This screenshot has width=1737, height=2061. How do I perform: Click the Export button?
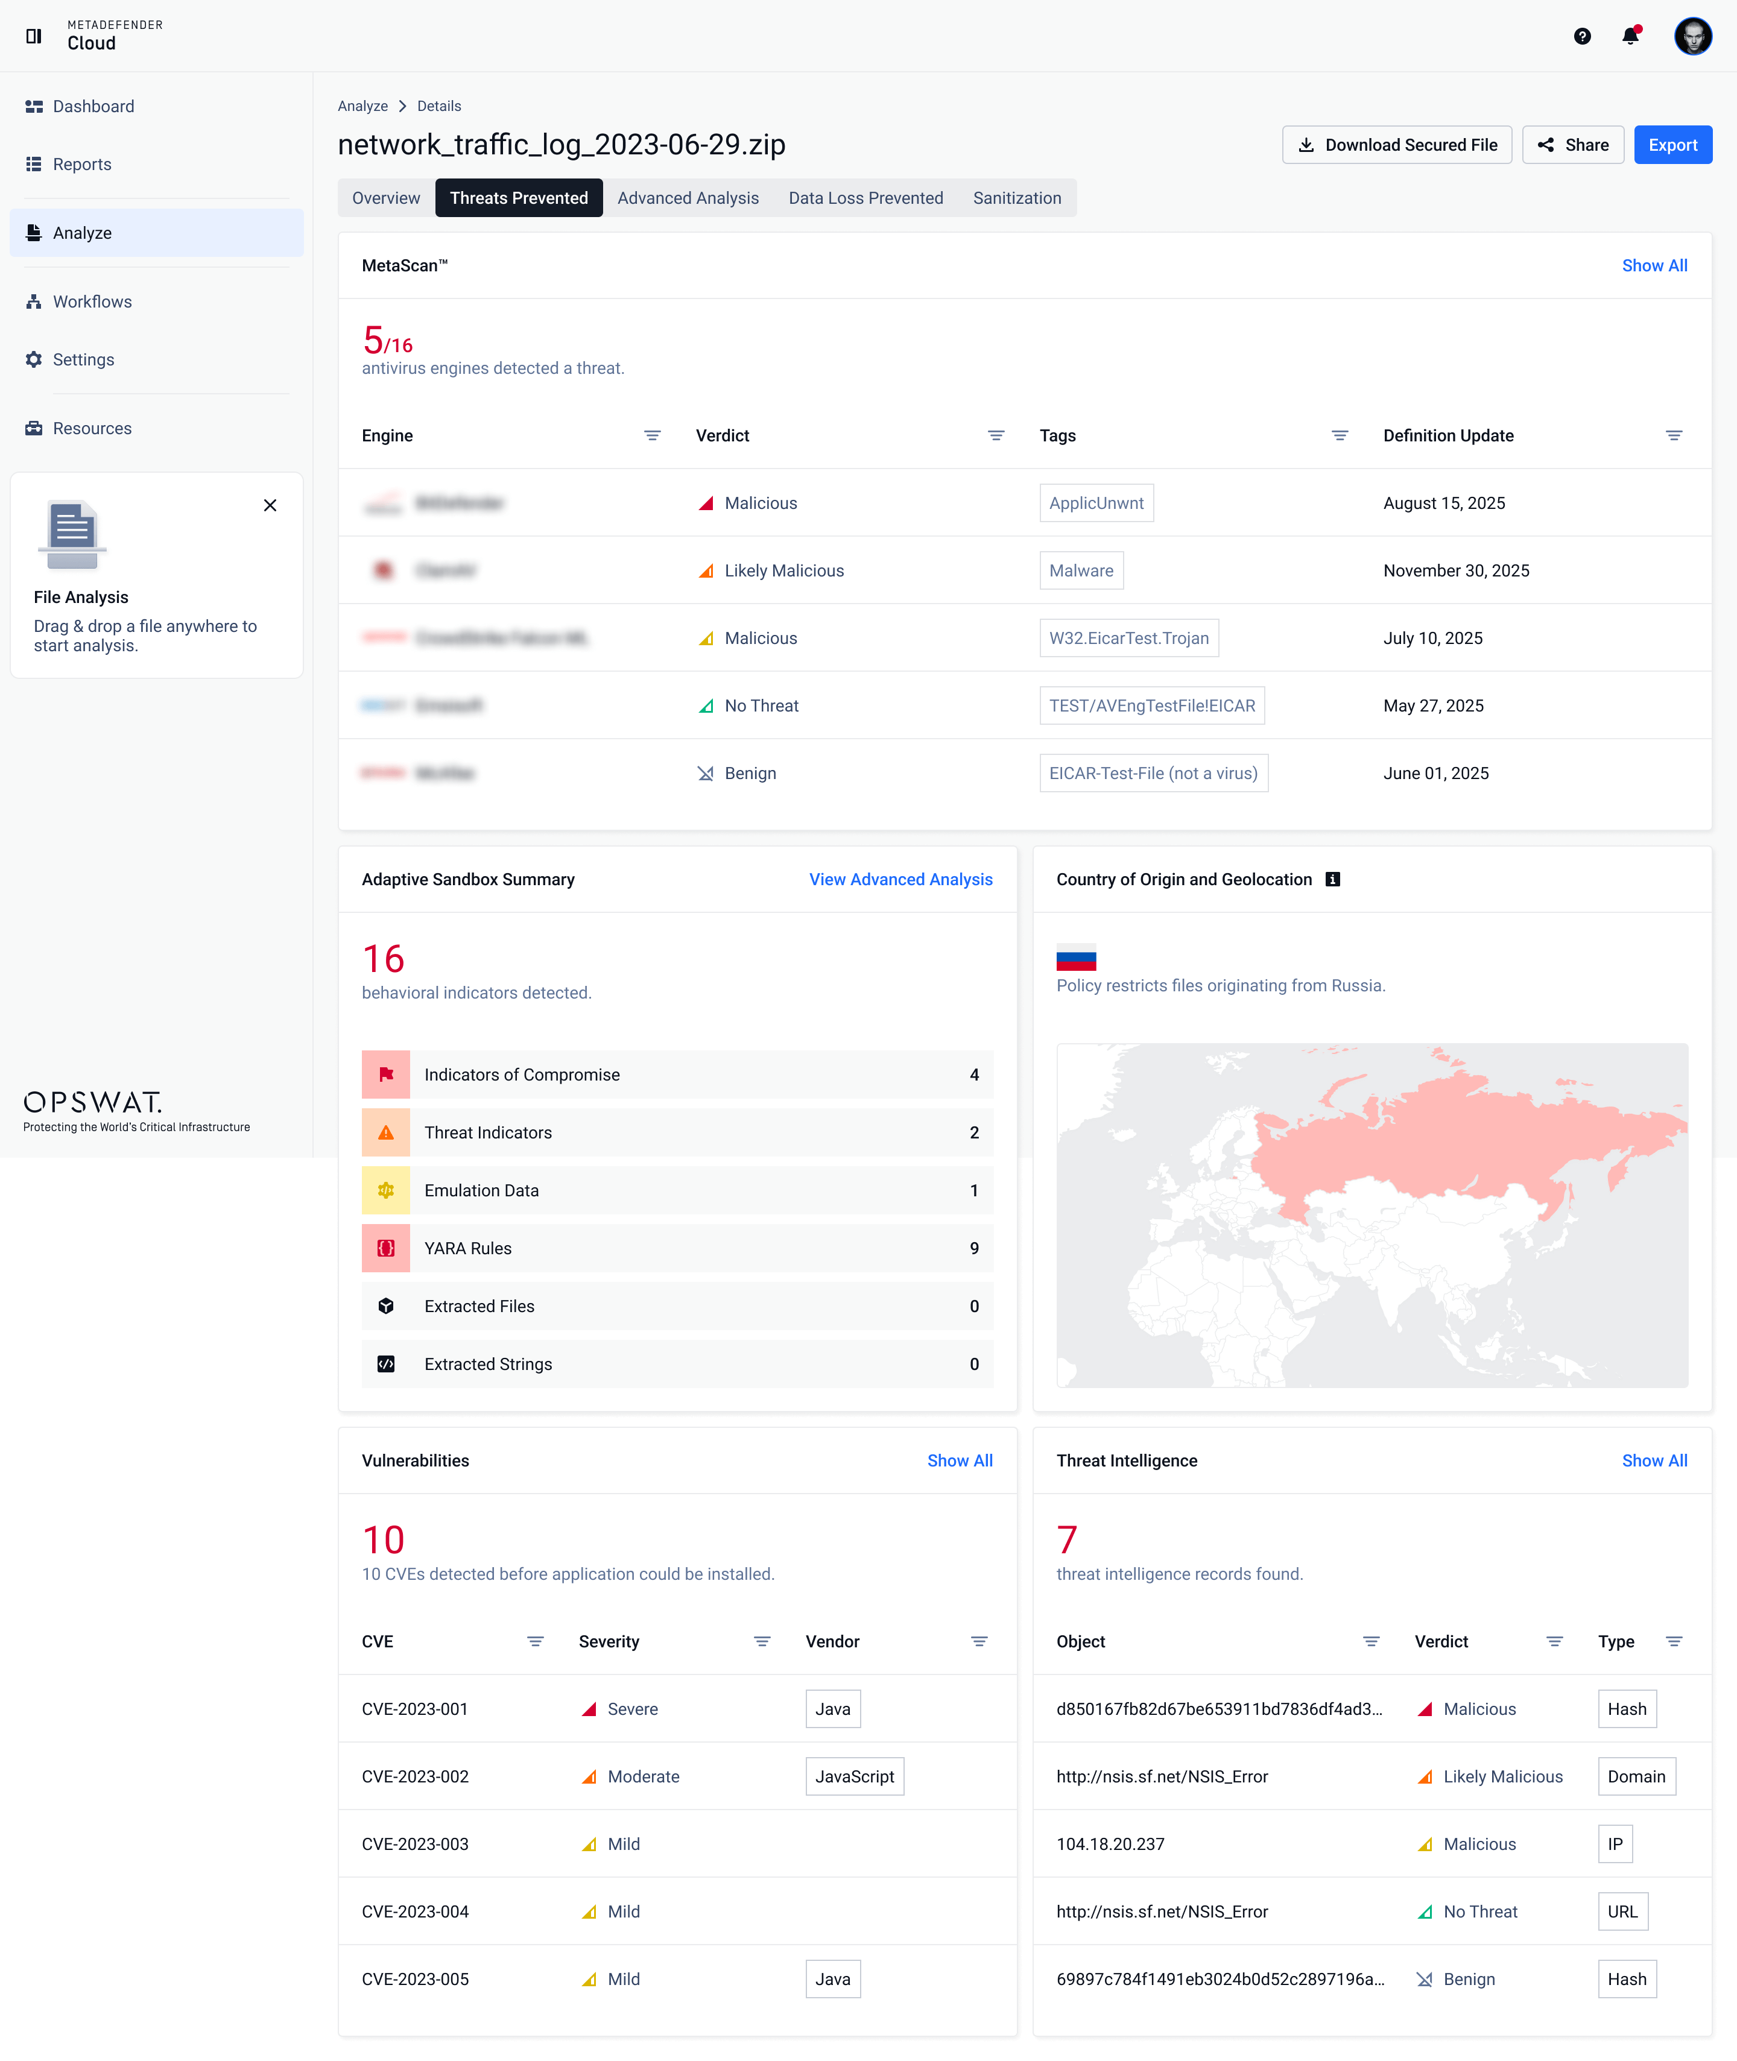tap(1673, 145)
